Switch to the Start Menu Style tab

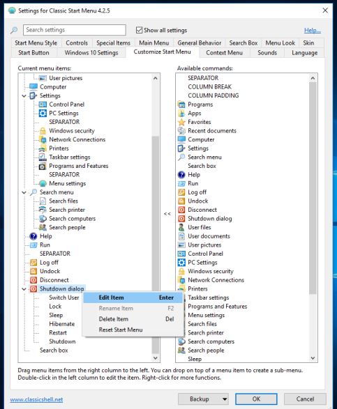(36, 43)
